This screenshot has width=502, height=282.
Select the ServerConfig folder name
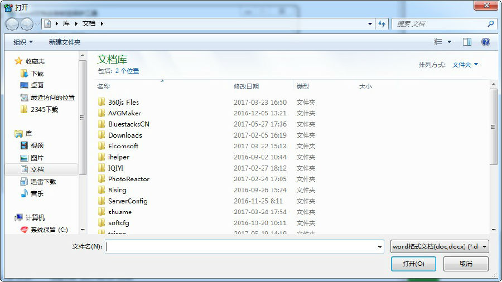127,201
